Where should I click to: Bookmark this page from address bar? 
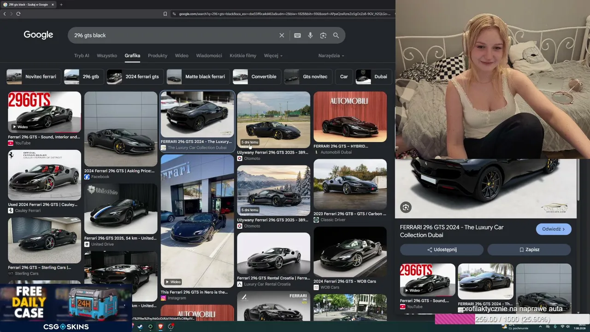(165, 14)
